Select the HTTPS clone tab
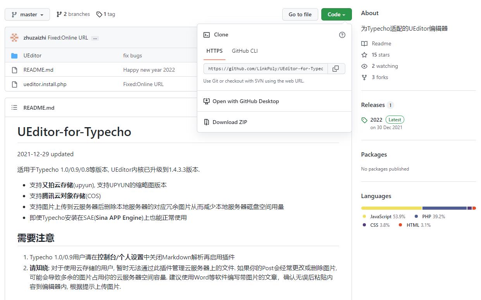Image resolution: width=481 pixels, height=300 pixels. coord(214,51)
